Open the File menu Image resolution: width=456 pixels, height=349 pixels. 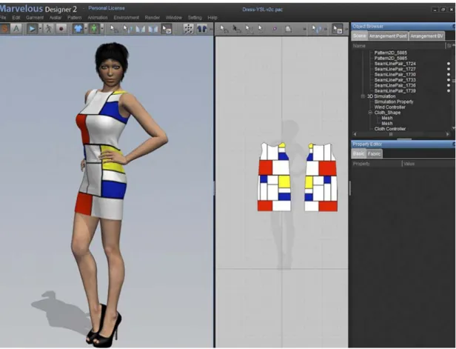coord(3,18)
